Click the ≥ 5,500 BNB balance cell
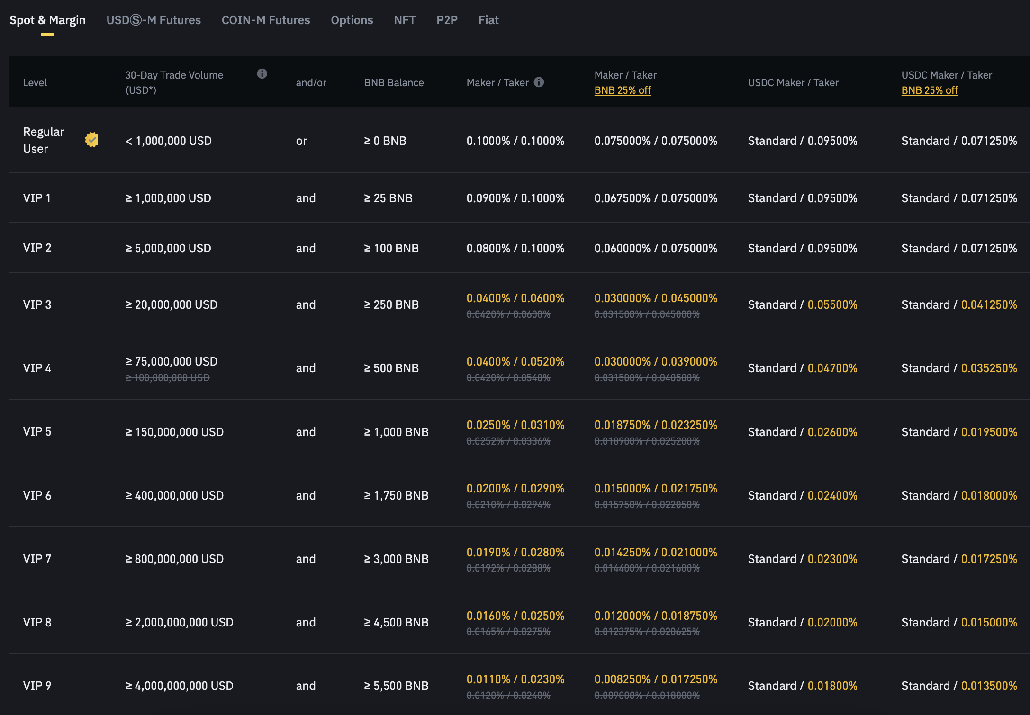The height and width of the screenshot is (715, 1030). pos(396,686)
